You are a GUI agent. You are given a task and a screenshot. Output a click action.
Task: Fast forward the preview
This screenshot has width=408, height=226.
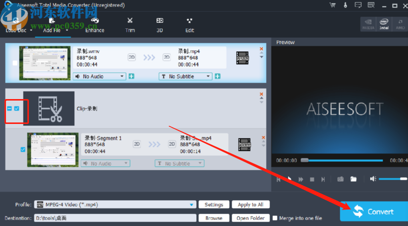[x=301, y=179]
